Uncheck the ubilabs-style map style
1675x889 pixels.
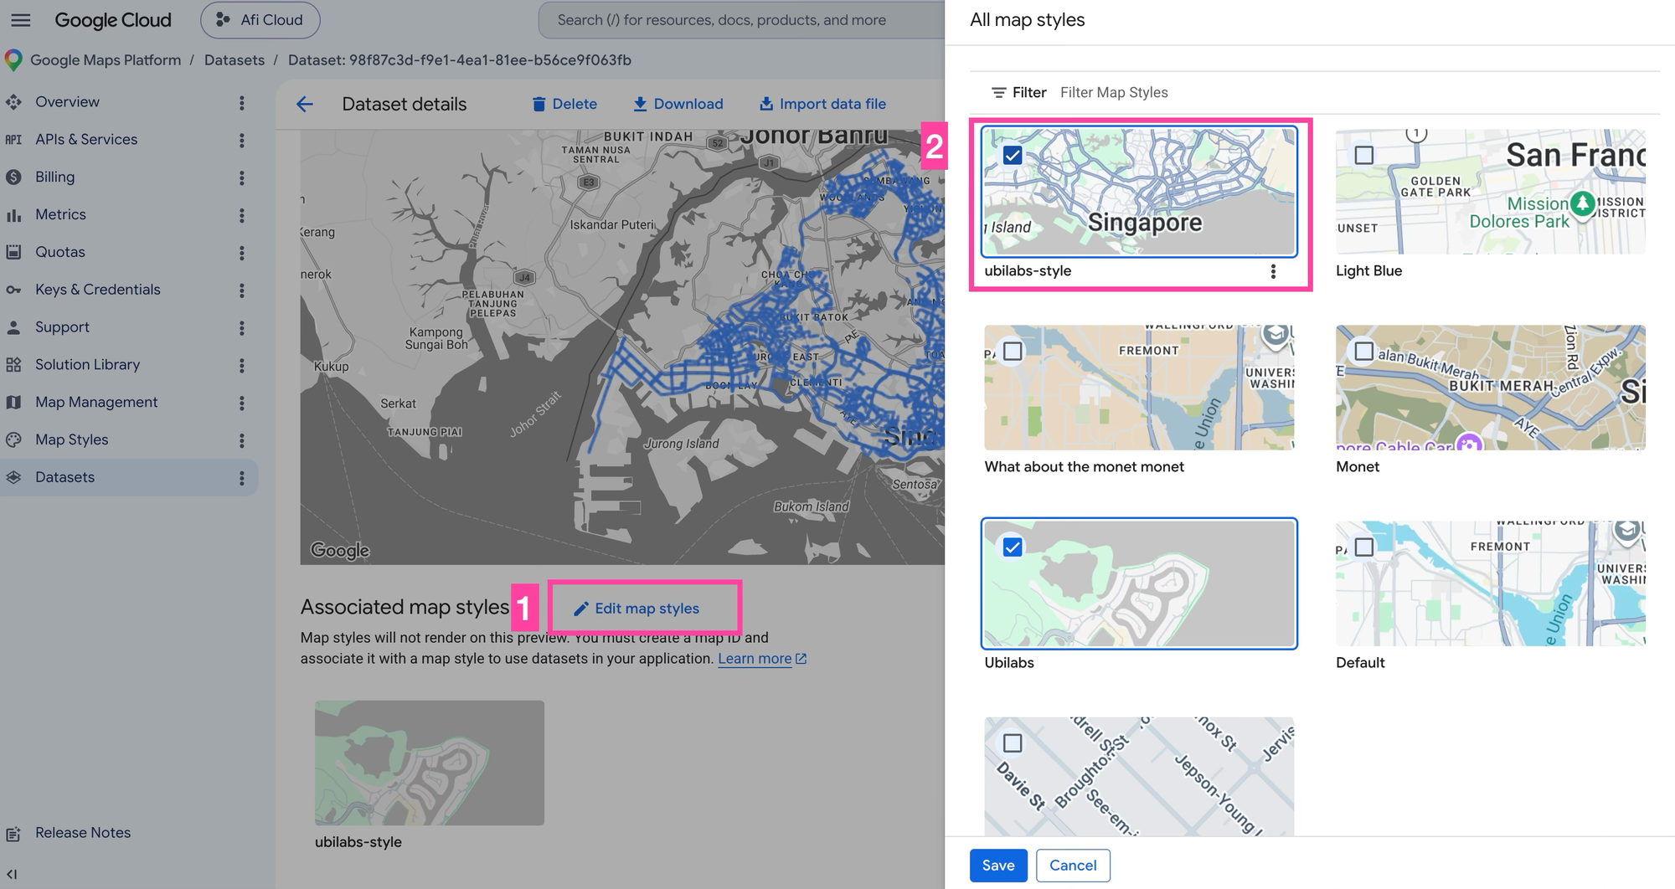tap(1013, 155)
